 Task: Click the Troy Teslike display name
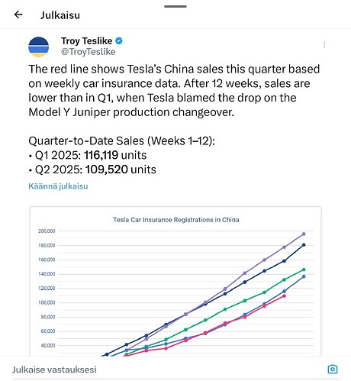click(x=86, y=40)
